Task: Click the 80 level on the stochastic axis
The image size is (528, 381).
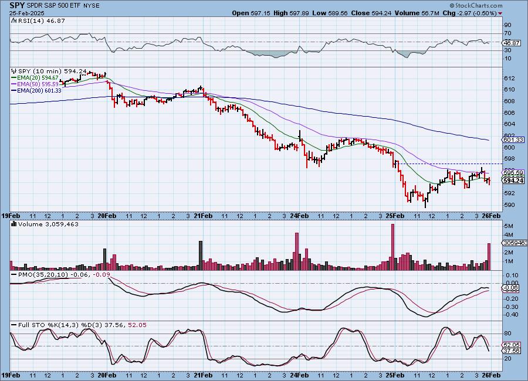Action: tap(508, 334)
